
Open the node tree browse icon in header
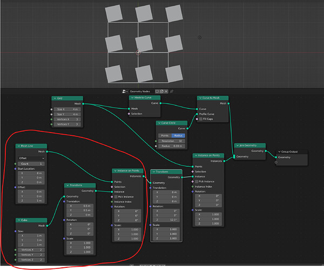pyautogui.click(x=125, y=91)
